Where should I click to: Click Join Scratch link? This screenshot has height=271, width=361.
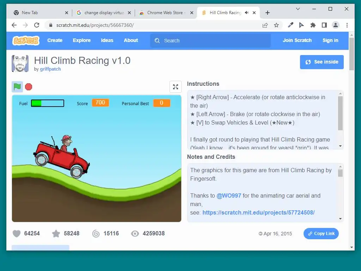click(x=297, y=40)
